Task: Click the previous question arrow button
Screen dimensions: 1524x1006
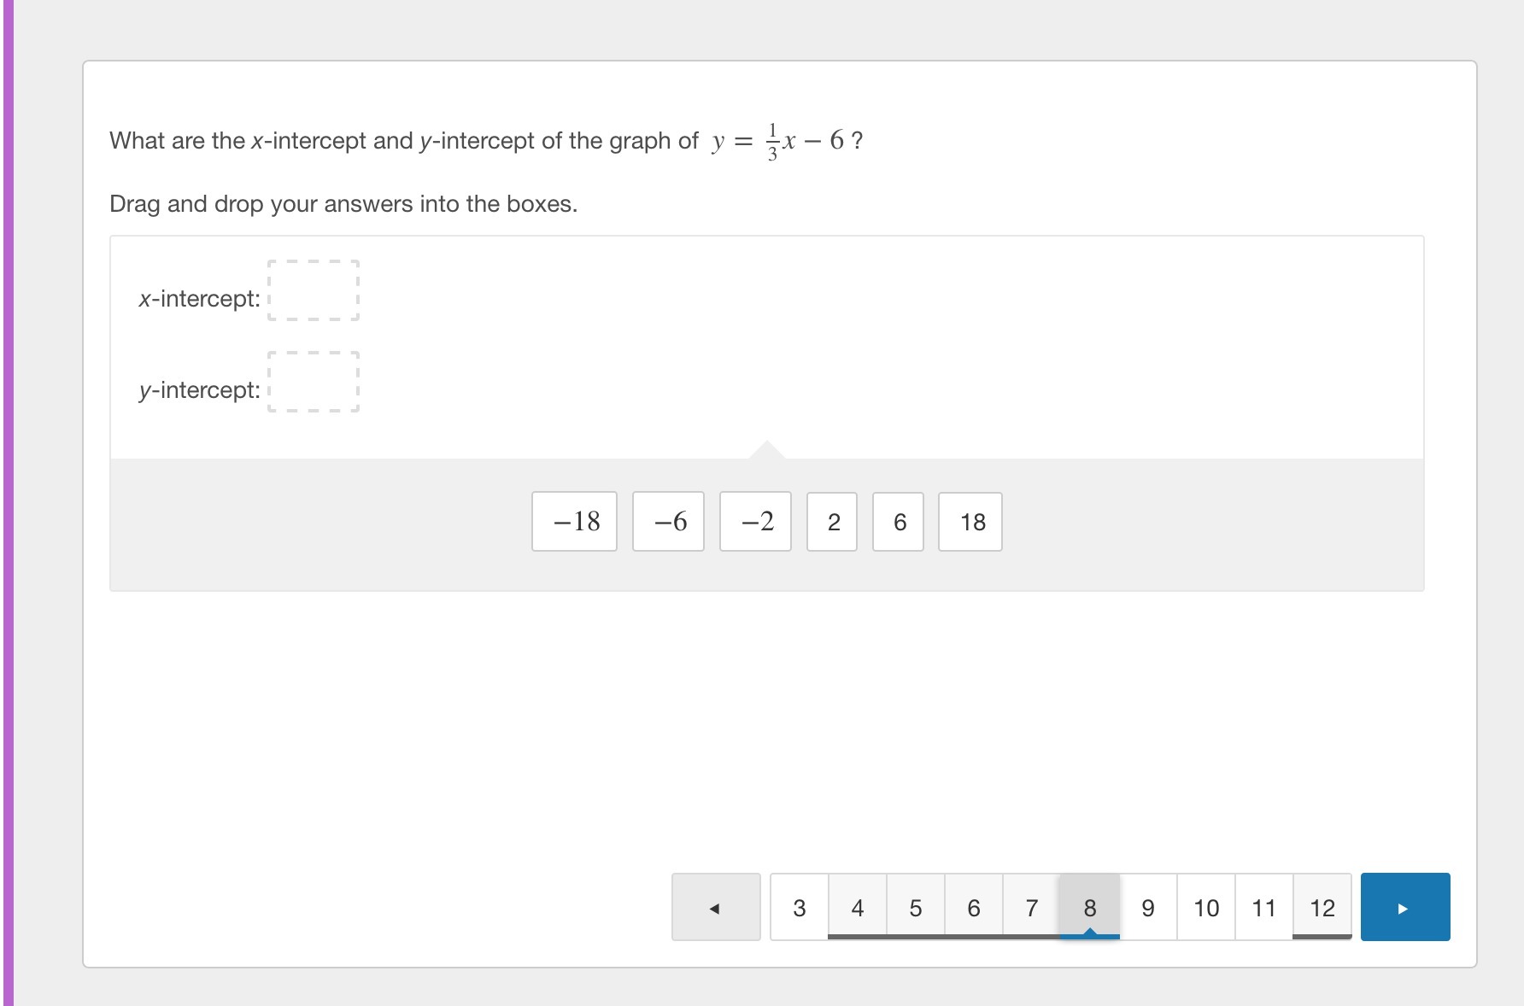Action: coord(716,907)
